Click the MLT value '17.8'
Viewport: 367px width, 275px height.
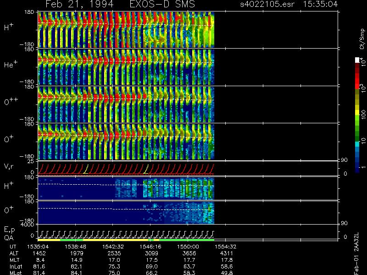point(227,260)
